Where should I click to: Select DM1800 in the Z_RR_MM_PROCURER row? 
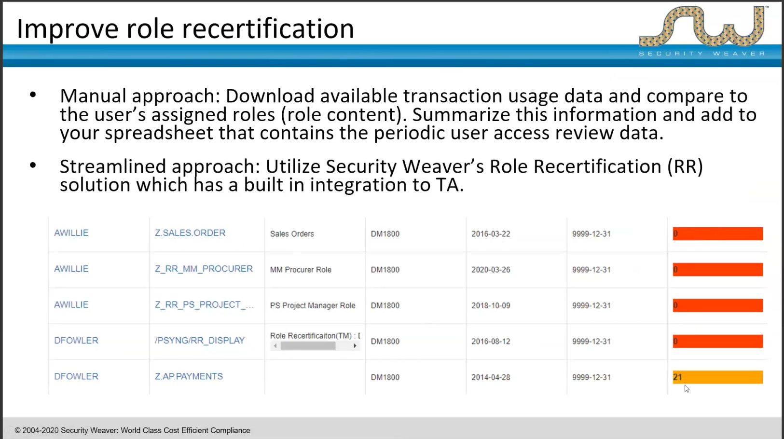coord(385,270)
